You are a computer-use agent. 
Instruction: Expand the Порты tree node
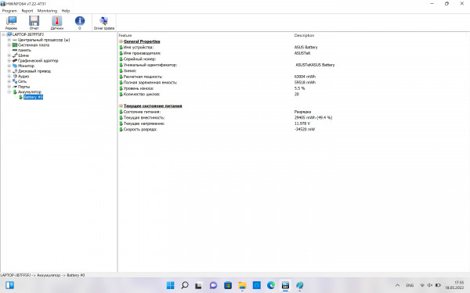click(x=9, y=87)
